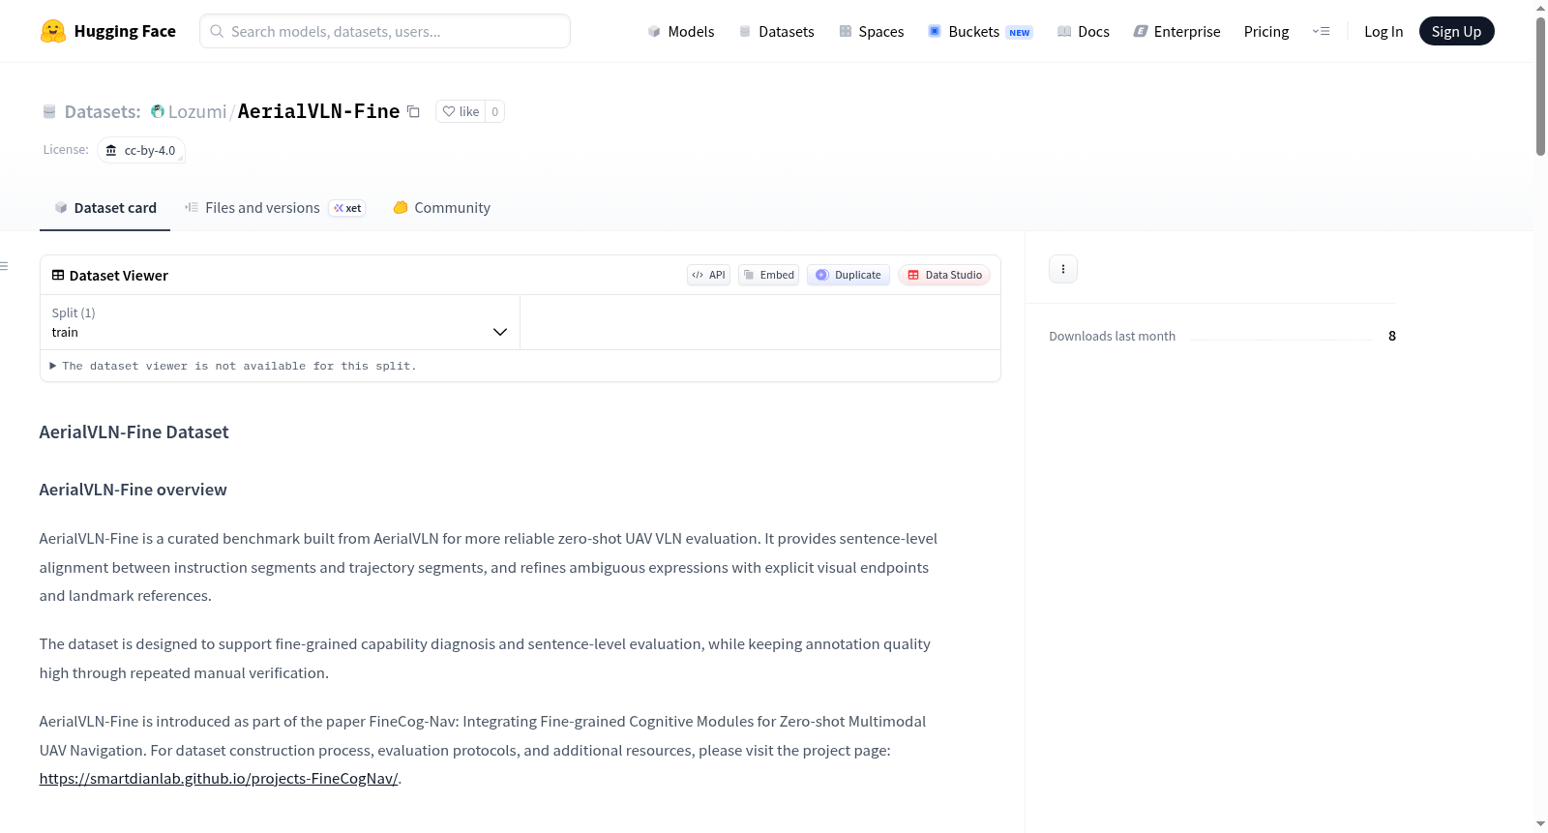Click the Hugging Face logo emoji

pyautogui.click(x=53, y=31)
